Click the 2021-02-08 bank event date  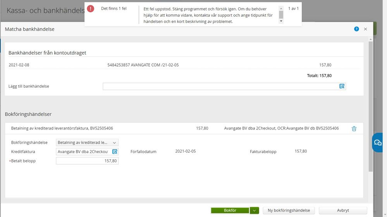pyautogui.click(x=19, y=65)
